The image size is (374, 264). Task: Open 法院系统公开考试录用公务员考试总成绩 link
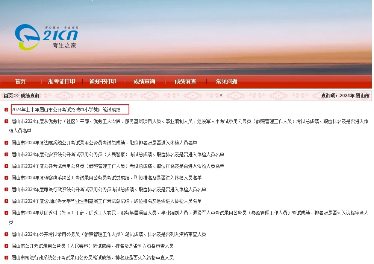pyautogui.click(x=104, y=143)
